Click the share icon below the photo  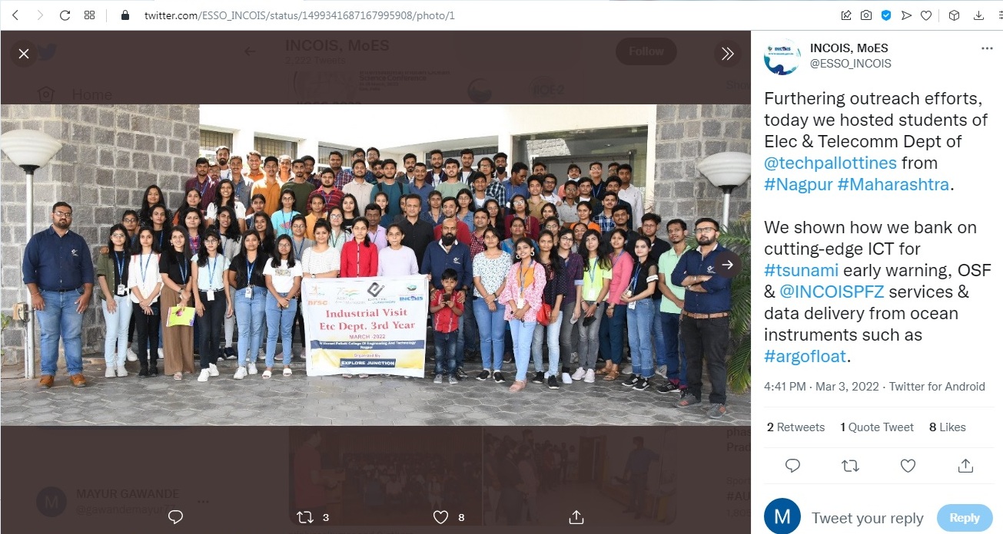click(576, 517)
